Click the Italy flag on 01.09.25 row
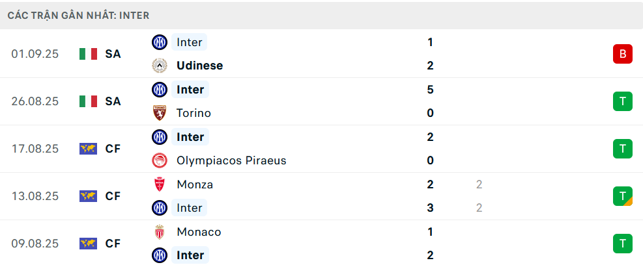Image resolution: width=643 pixels, height=265 pixels. (88, 54)
